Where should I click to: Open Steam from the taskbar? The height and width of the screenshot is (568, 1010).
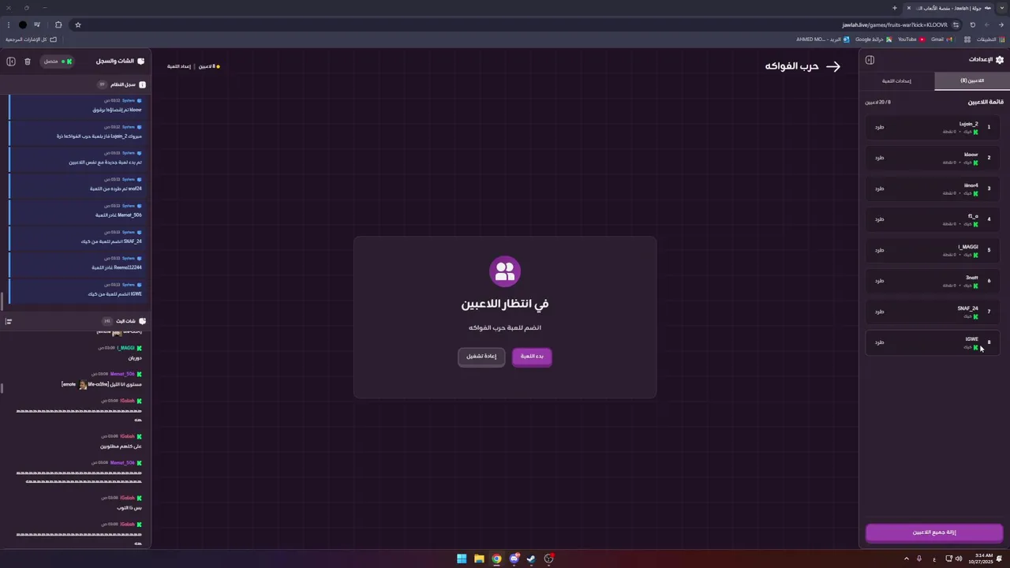click(x=531, y=559)
